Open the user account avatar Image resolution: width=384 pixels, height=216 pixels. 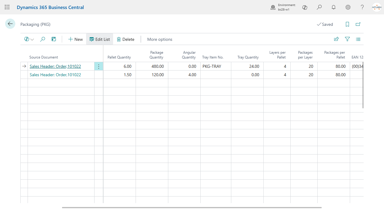pyautogui.click(x=376, y=7)
